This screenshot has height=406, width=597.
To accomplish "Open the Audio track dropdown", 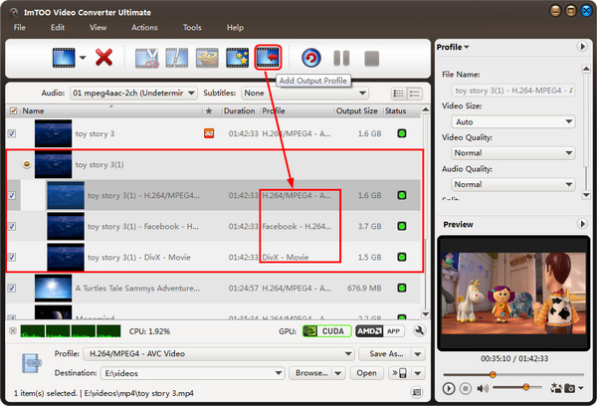I will pos(132,93).
